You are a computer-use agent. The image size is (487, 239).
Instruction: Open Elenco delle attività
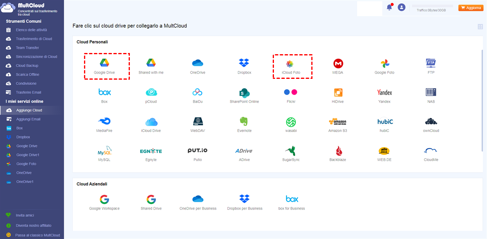(x=32, y=30)
